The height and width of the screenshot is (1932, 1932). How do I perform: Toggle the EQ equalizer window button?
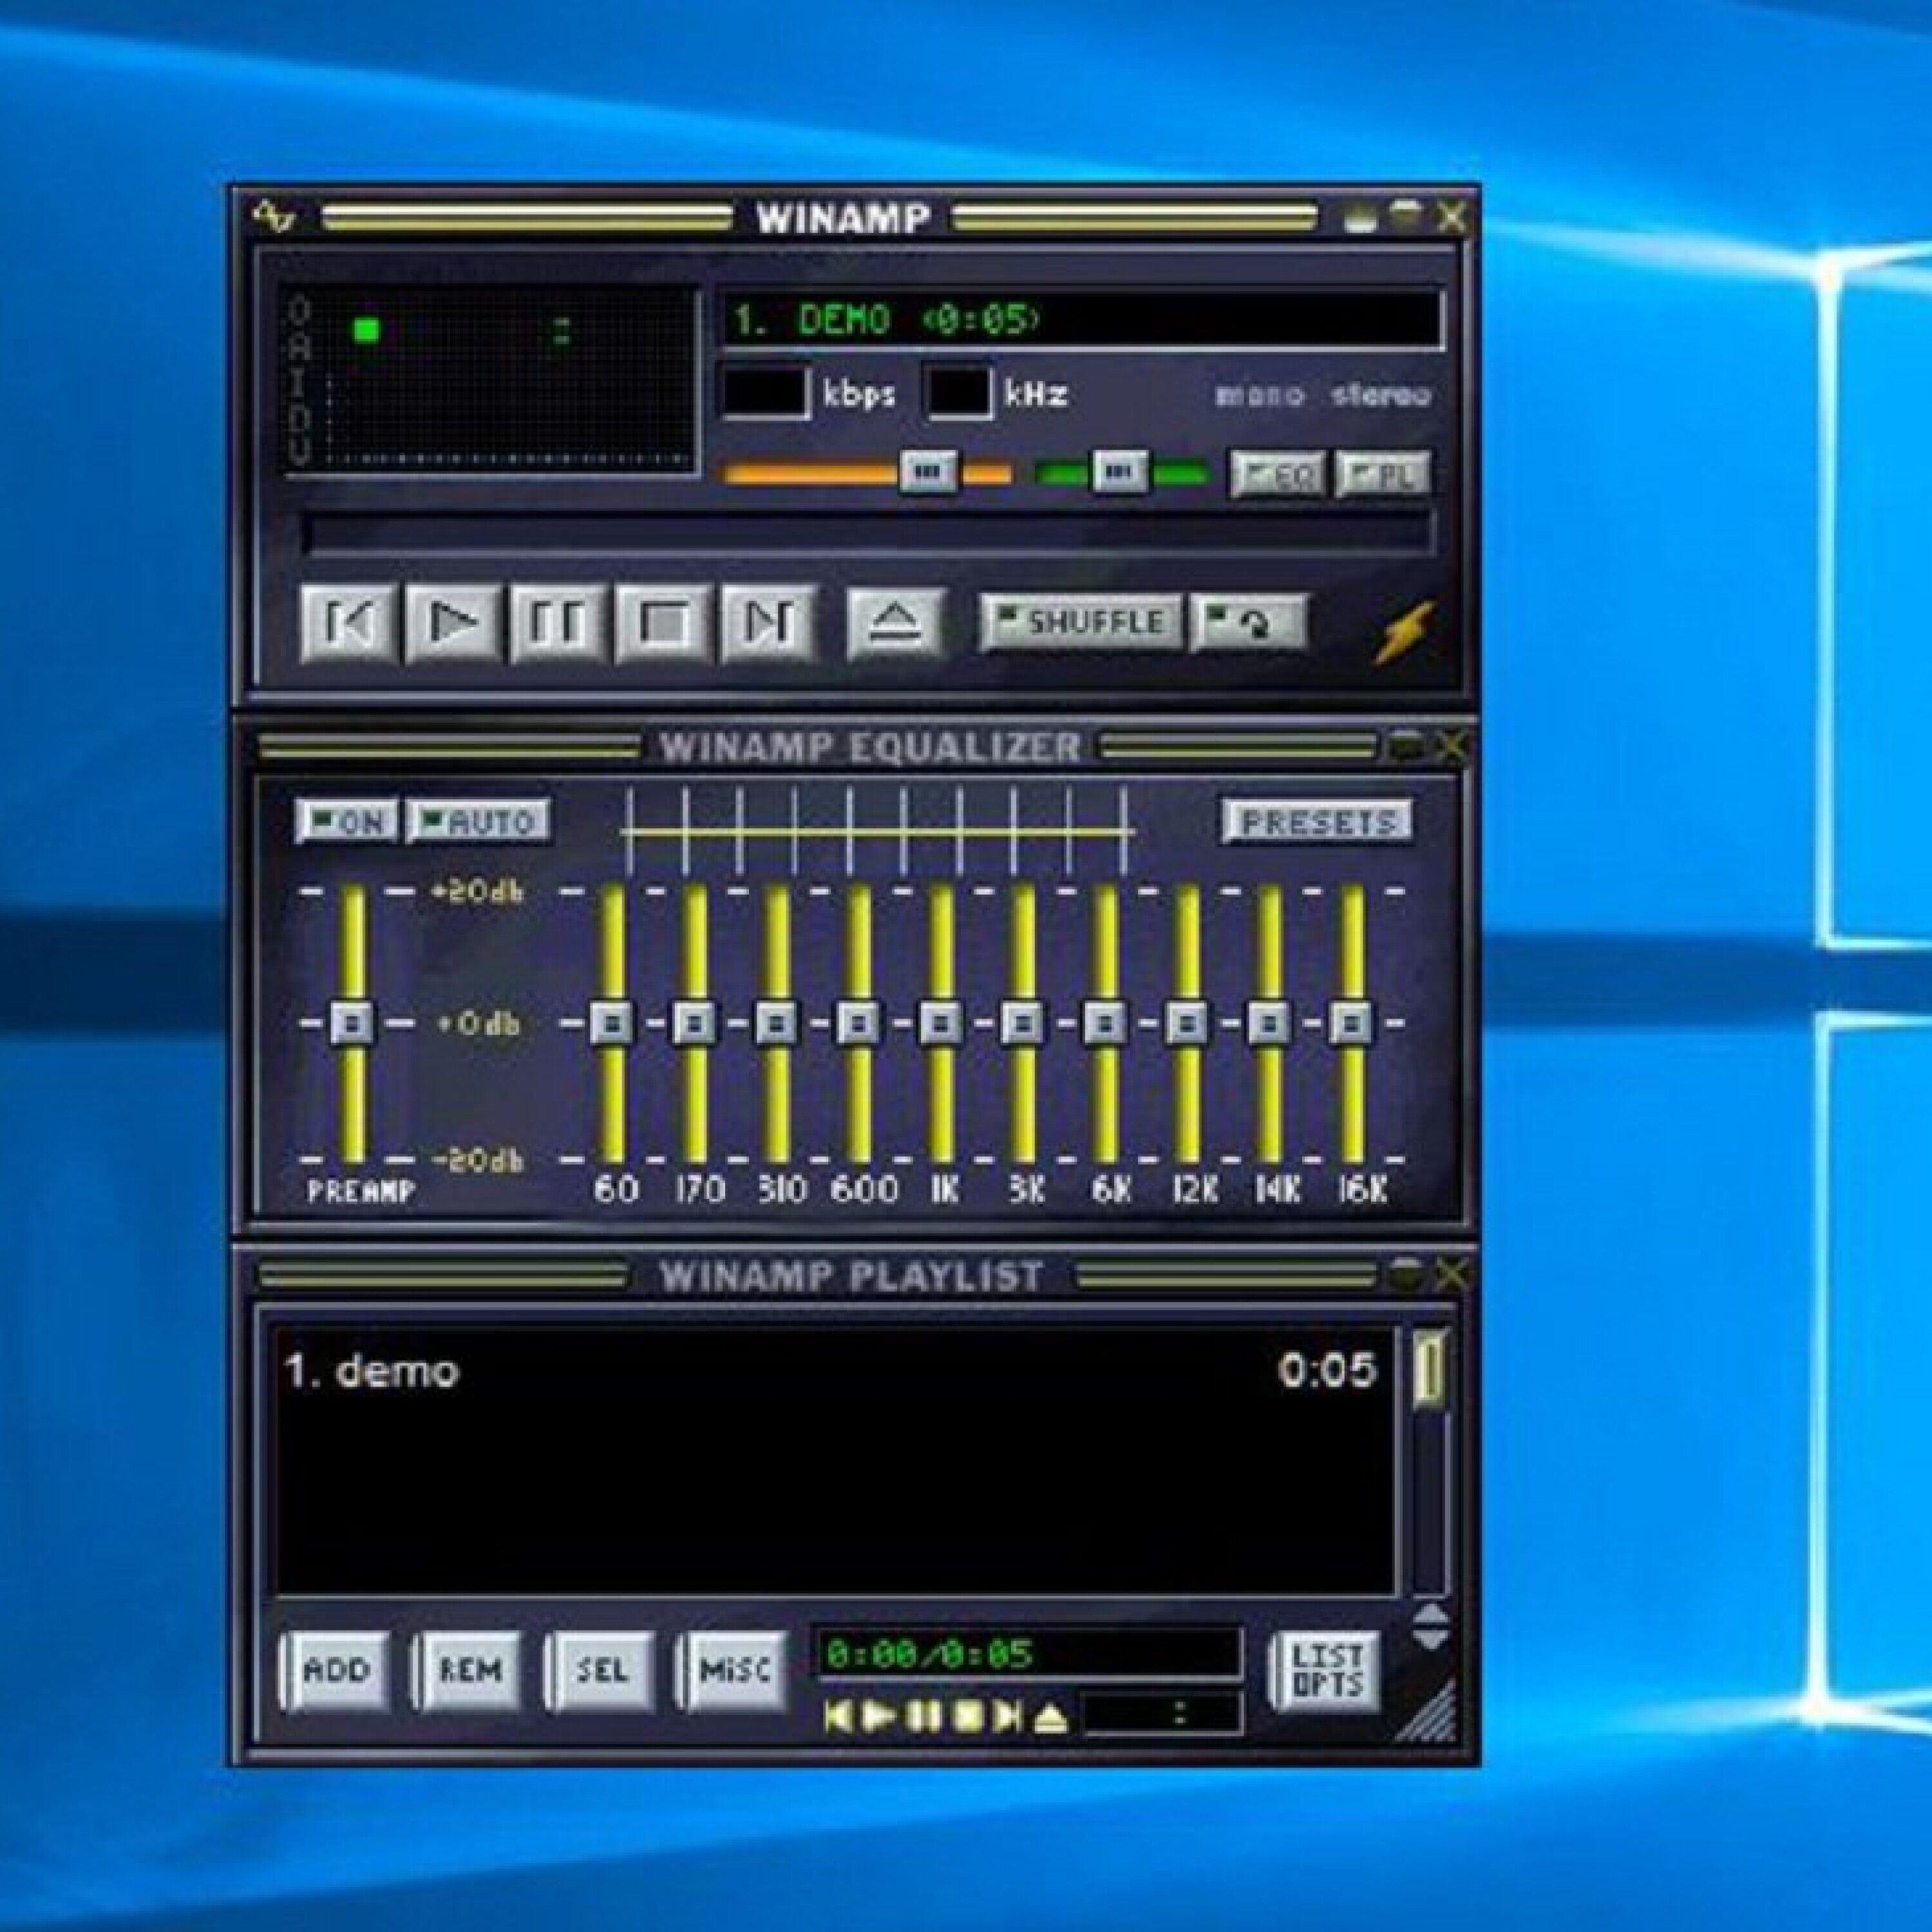(x=1278, y=475)
